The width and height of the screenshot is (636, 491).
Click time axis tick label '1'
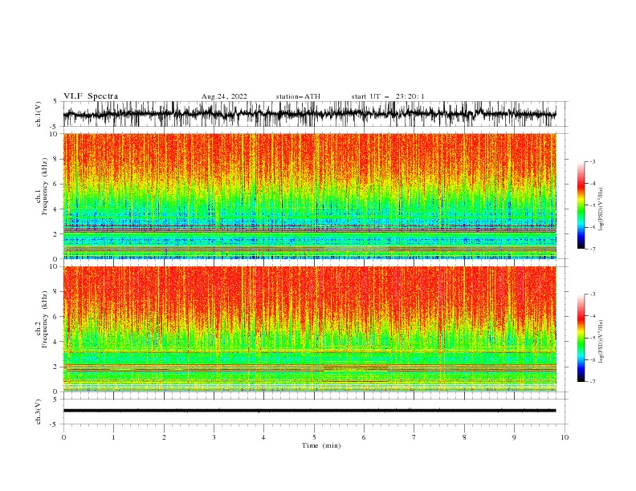(113, 437)
